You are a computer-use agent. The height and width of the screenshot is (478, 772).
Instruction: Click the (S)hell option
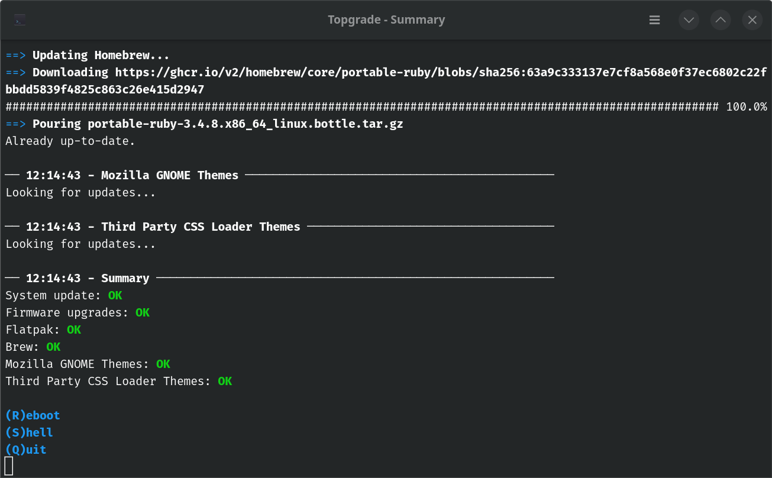[29, 432]
